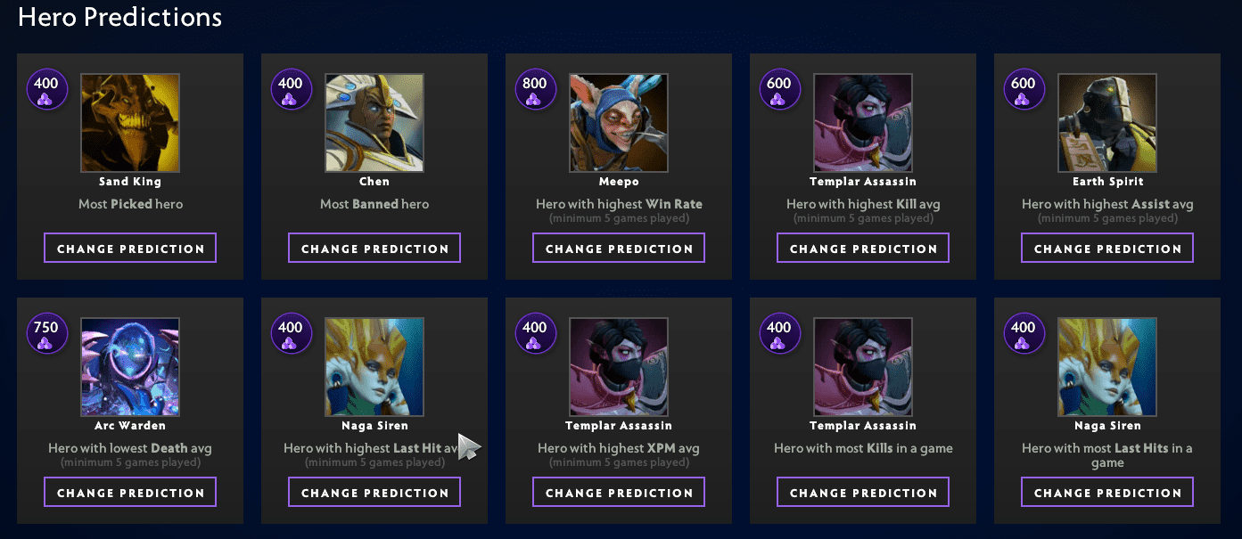
Task: Click the 600 points badge on Earth Spirit card
Action: (x=1024, y=90)
